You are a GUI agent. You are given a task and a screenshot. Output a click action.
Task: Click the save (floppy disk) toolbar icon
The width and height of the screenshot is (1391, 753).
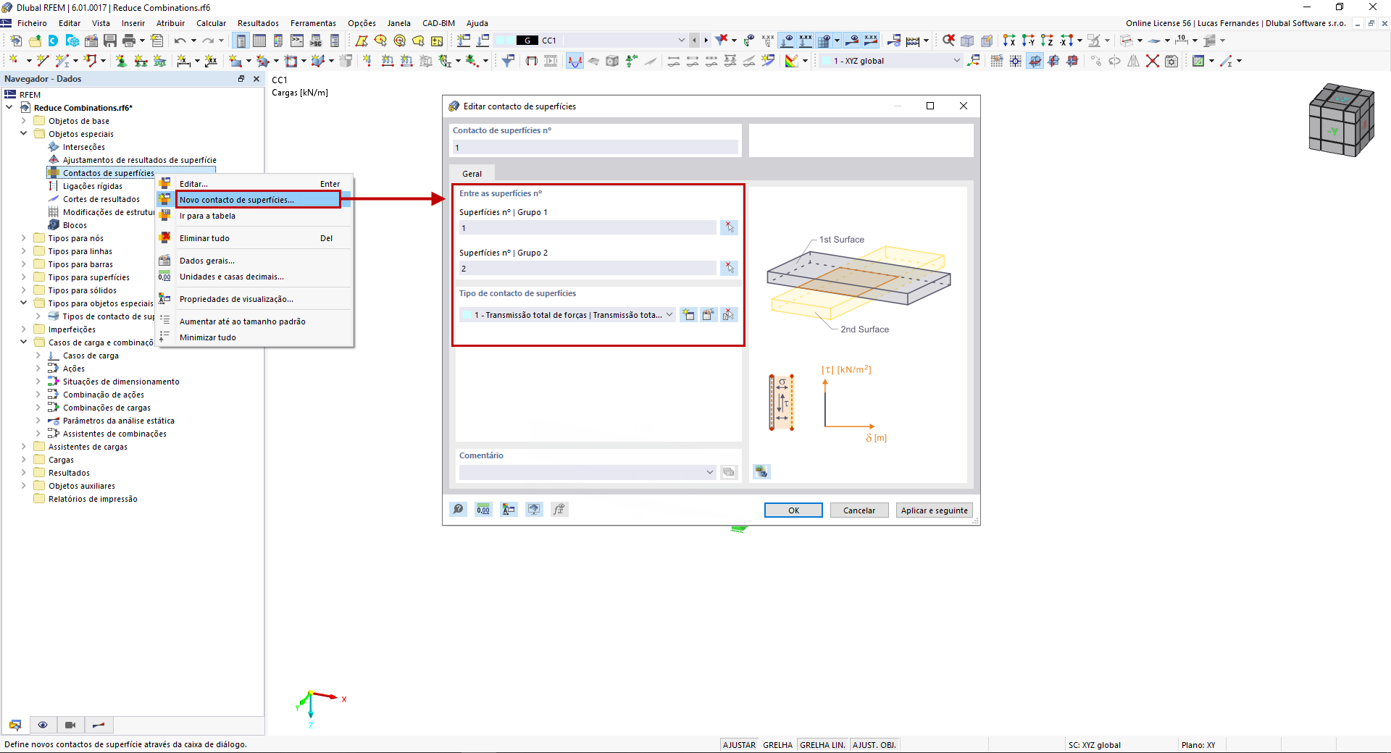[x=110, y=41]
